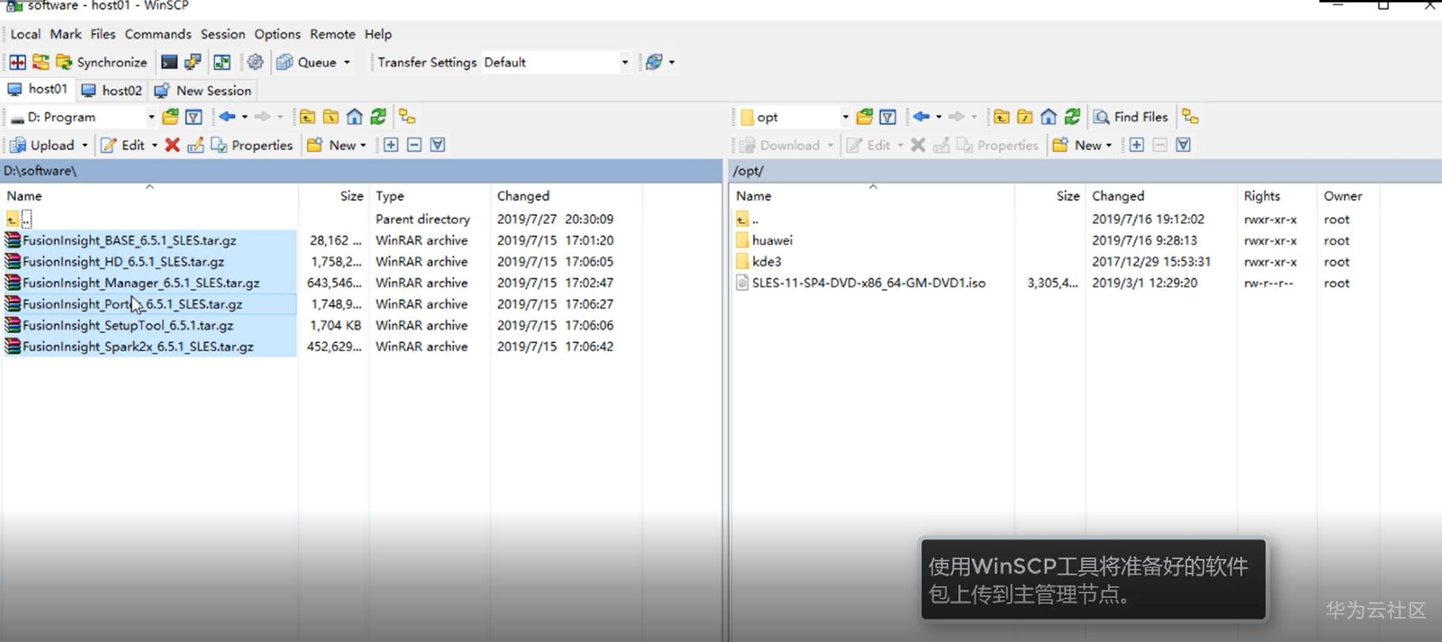Open the Session menu
Viewport: 1442px width, 642px height.
(223, 34)
